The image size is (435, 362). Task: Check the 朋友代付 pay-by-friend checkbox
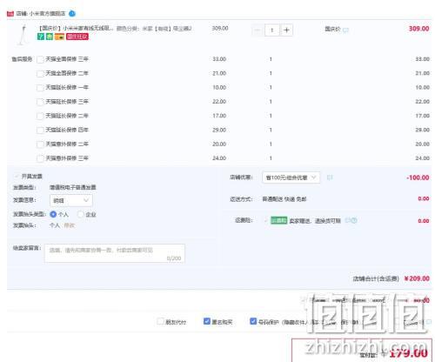coord(160,321)
